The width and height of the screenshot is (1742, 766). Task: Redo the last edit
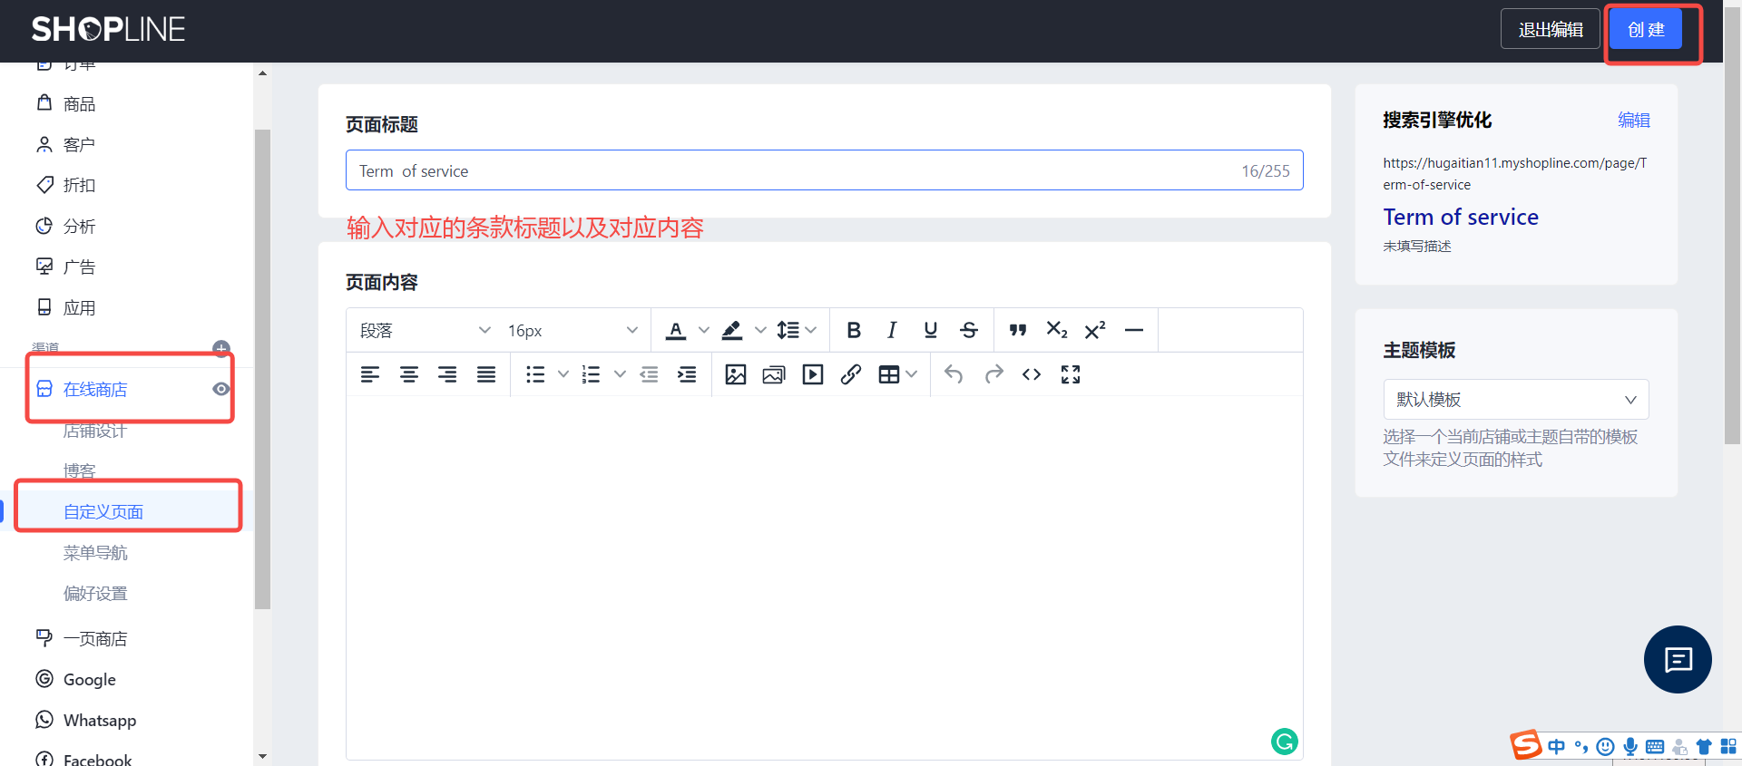point(993,374)
